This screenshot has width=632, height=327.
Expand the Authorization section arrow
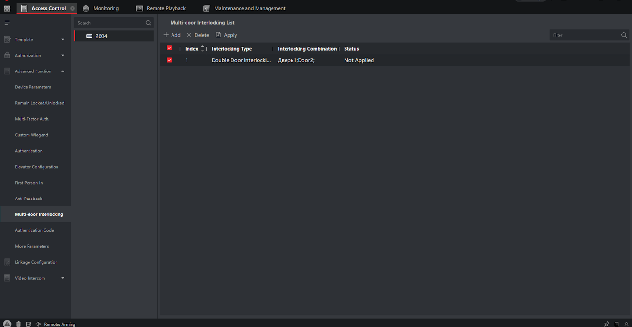[63, 56]
